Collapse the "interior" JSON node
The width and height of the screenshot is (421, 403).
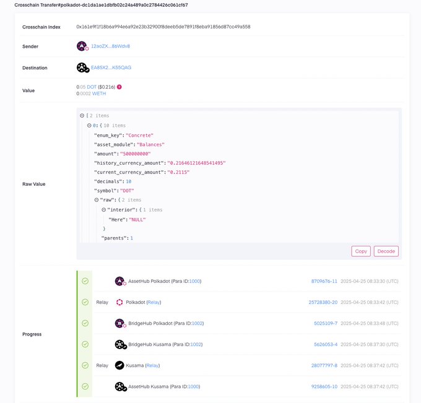(x=104, y=210)
